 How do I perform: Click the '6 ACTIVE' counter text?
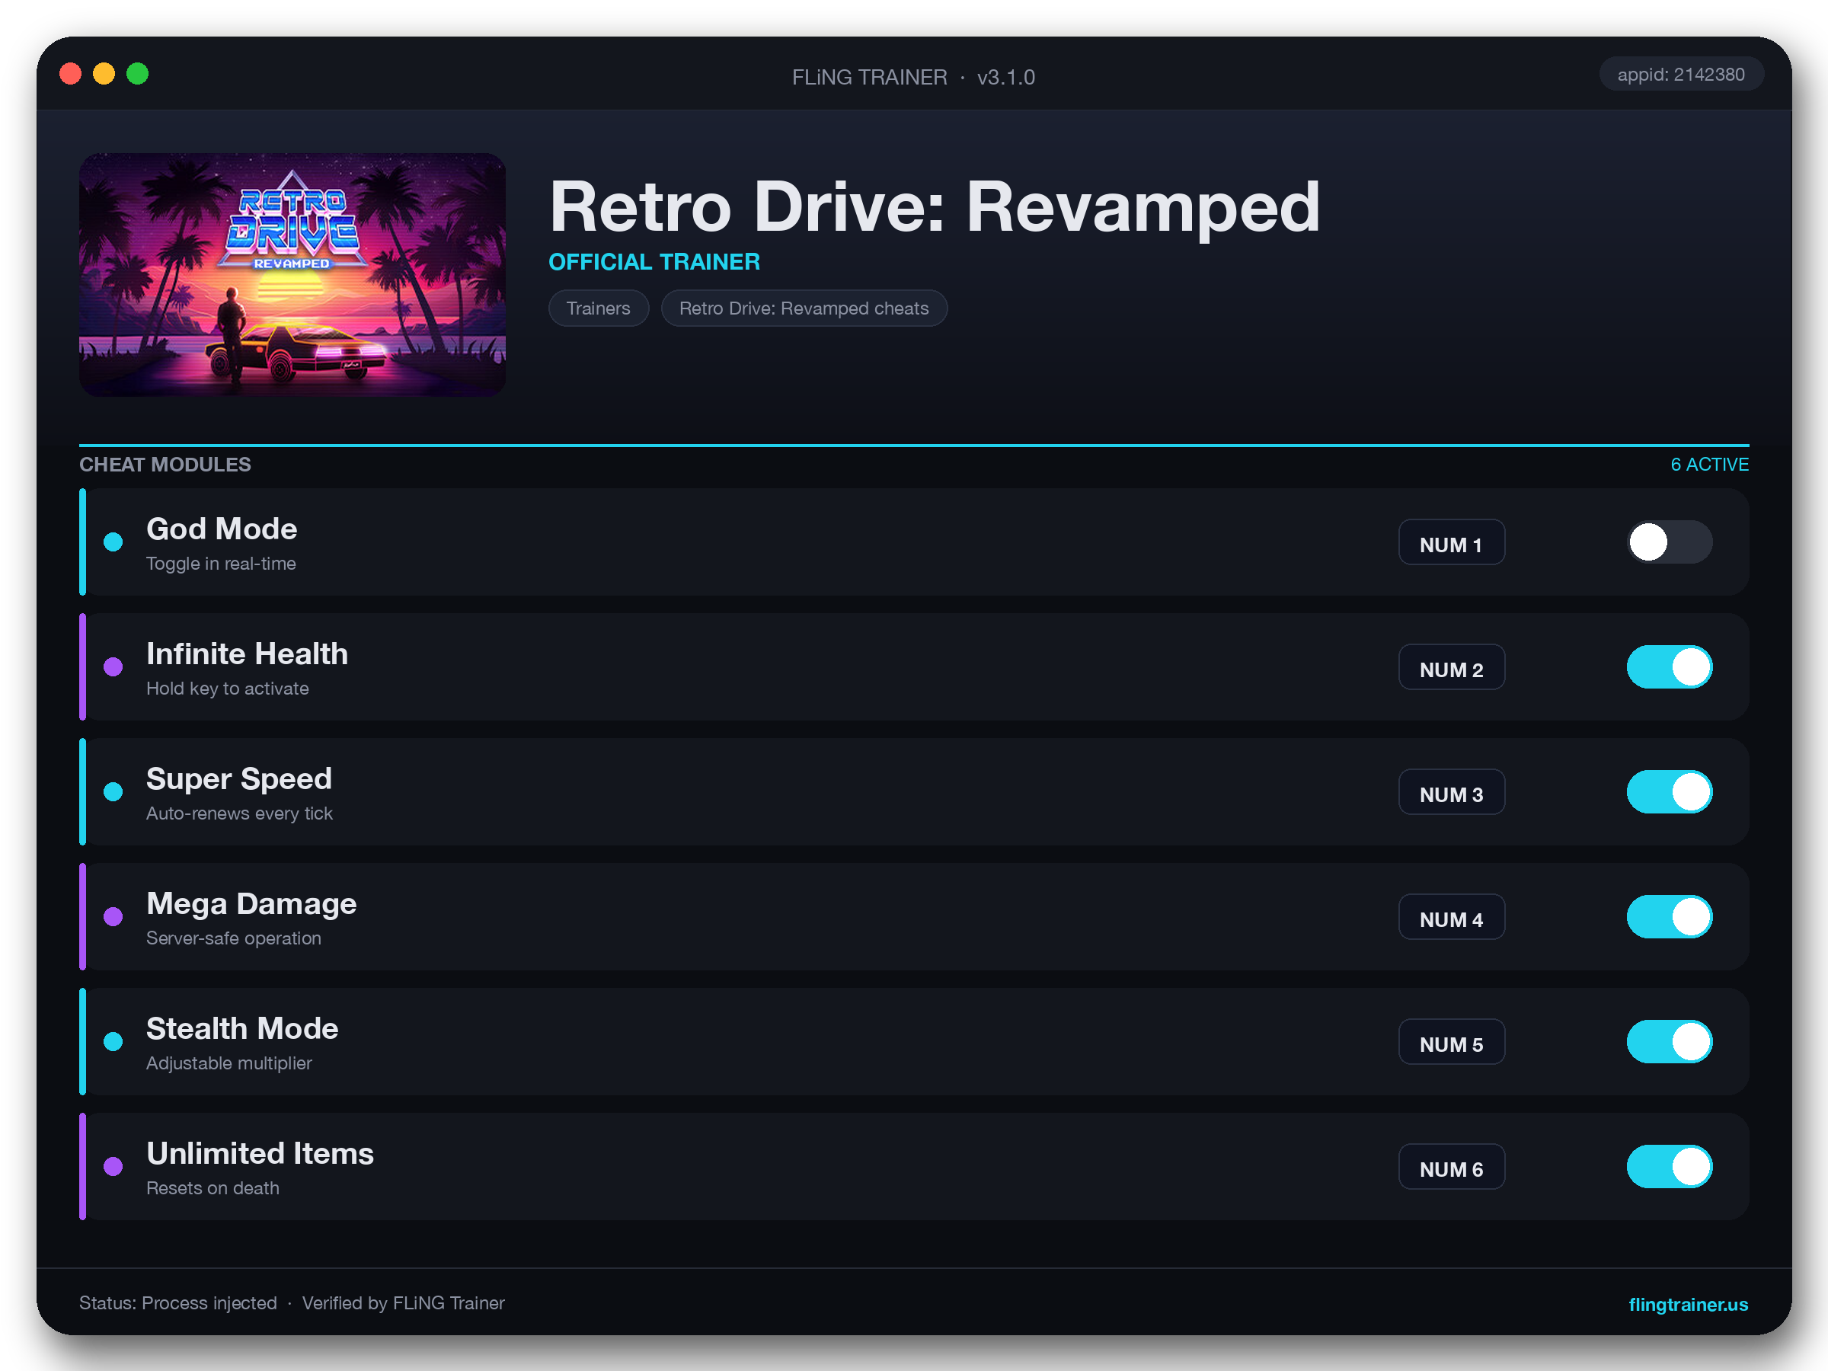point(1710,465)
